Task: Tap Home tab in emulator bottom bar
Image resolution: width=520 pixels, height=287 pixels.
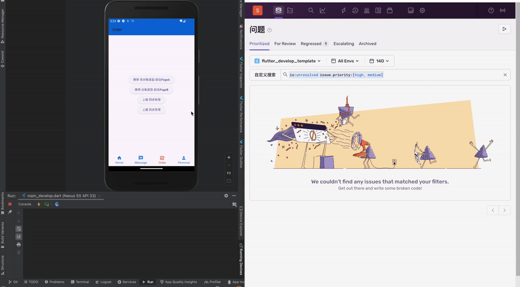Action: point(120,160)
